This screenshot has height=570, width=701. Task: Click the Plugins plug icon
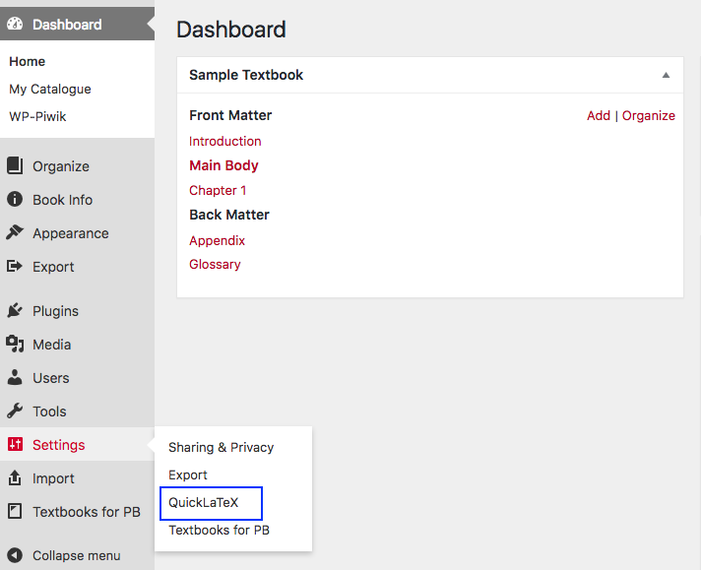(15, 311)
